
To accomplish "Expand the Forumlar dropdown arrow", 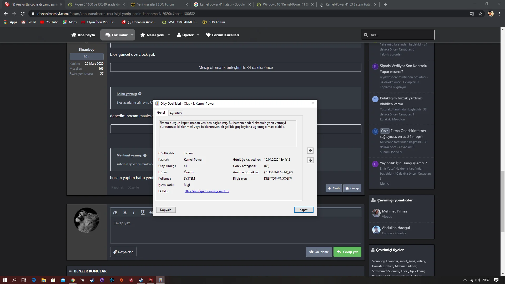I will 132,35.
